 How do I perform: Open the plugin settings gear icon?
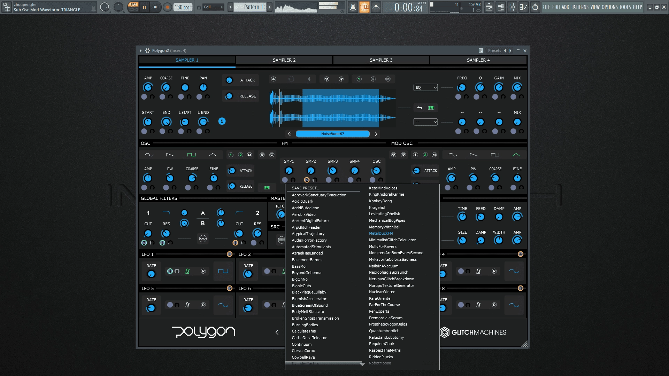click(x=148, y=50)
